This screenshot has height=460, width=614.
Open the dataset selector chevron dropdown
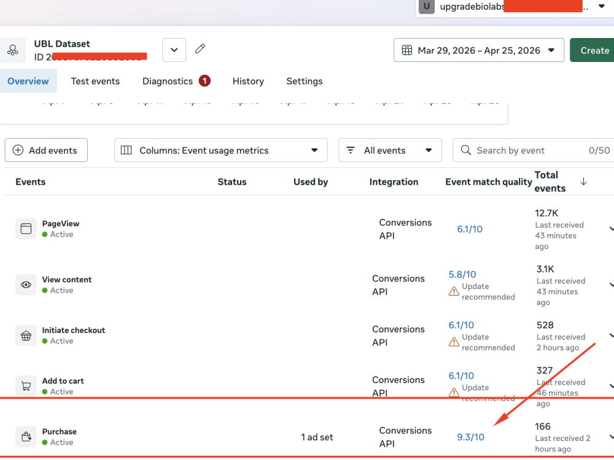tap(174, 50)
